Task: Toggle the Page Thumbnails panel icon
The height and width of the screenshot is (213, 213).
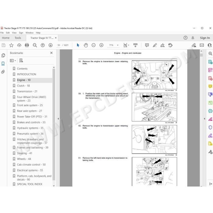Action: [x=3, y=55]
